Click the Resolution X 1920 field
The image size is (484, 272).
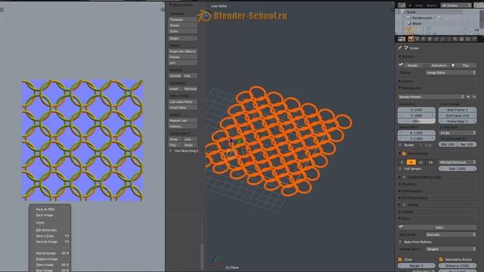[417, 110]
